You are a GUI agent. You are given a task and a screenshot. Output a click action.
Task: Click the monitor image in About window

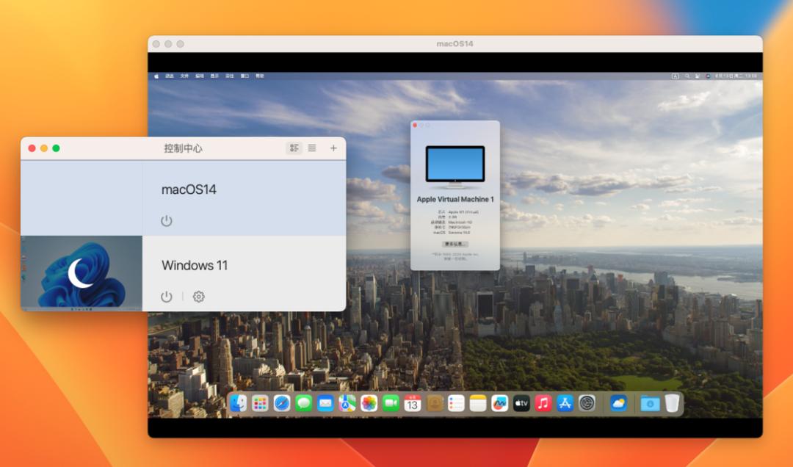pos(455,166)
